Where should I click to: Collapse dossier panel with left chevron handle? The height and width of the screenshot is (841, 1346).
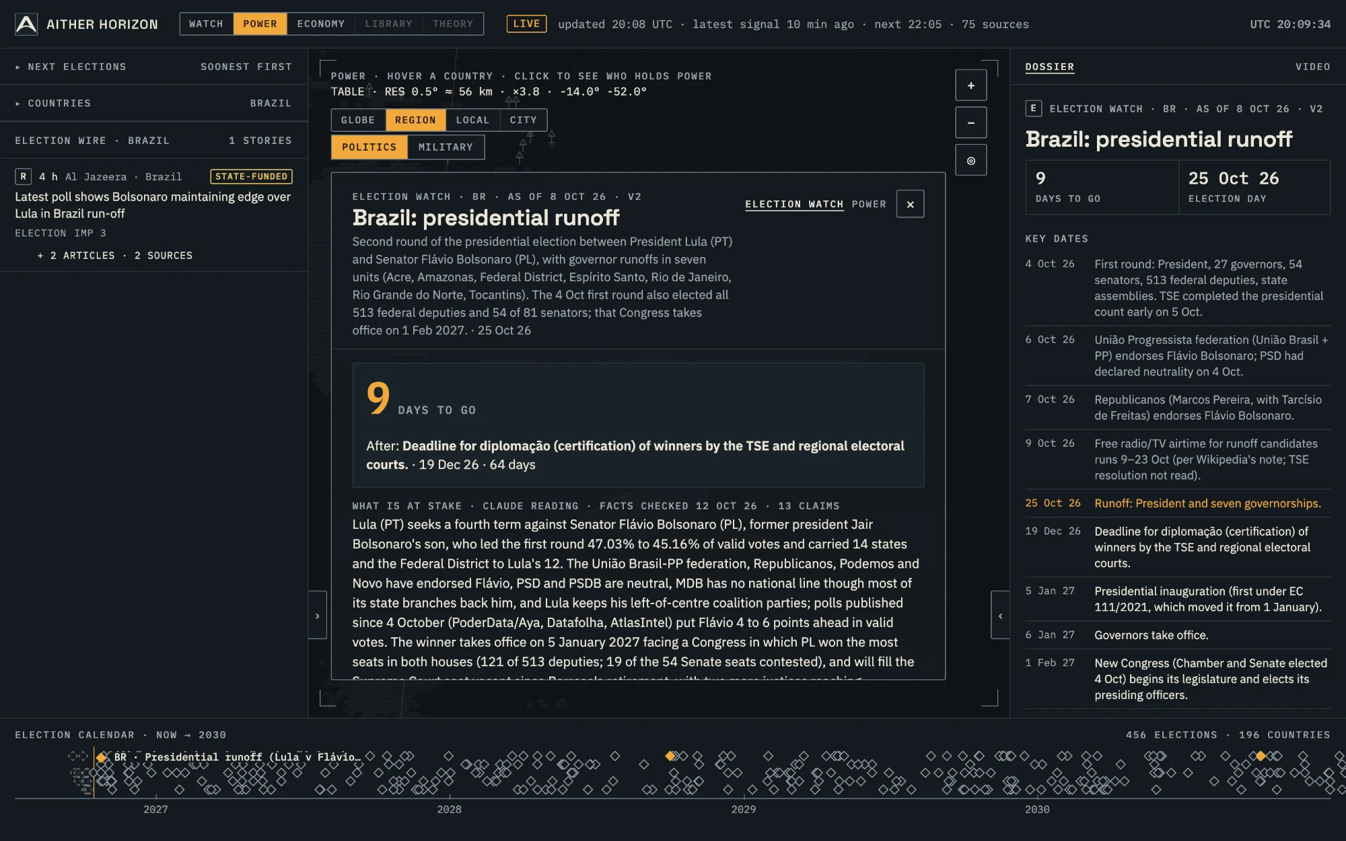tap(1000, 616)
